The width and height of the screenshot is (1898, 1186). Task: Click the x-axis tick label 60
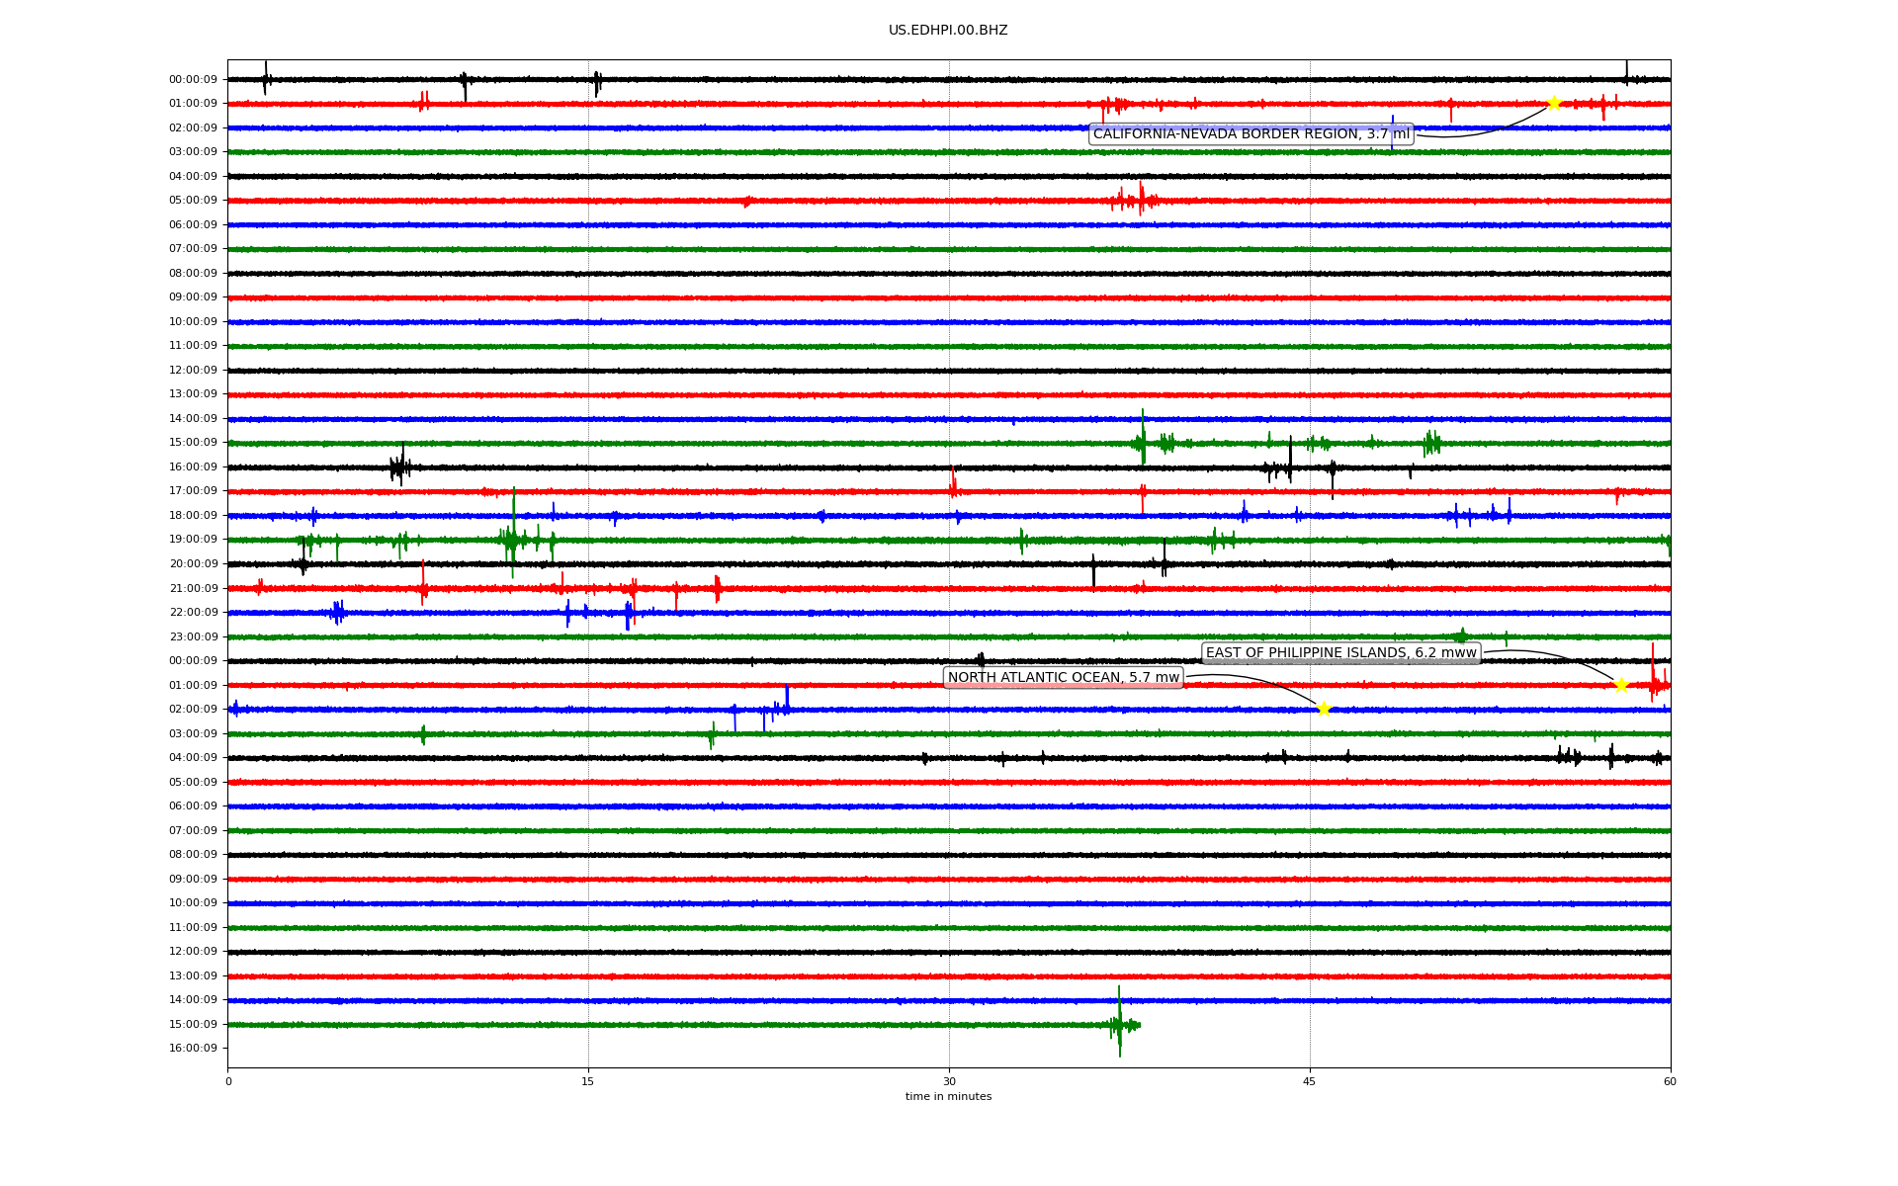1670,1081
